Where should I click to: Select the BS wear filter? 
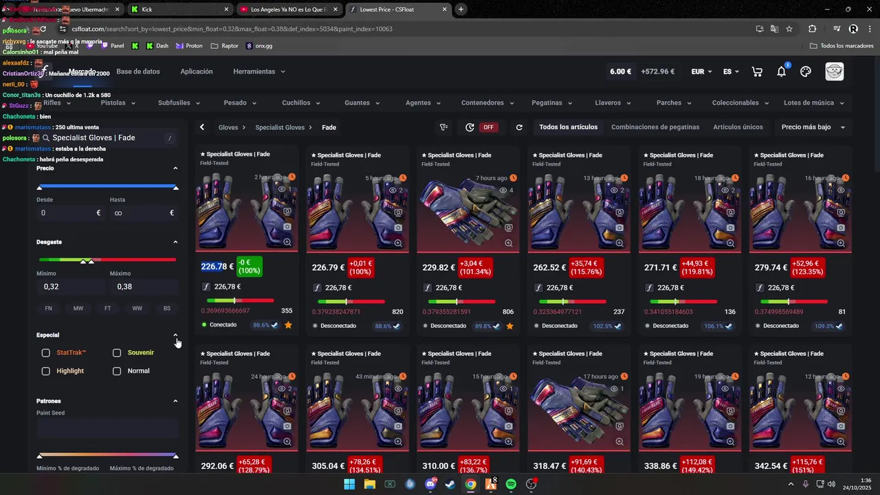click(167, 309)
